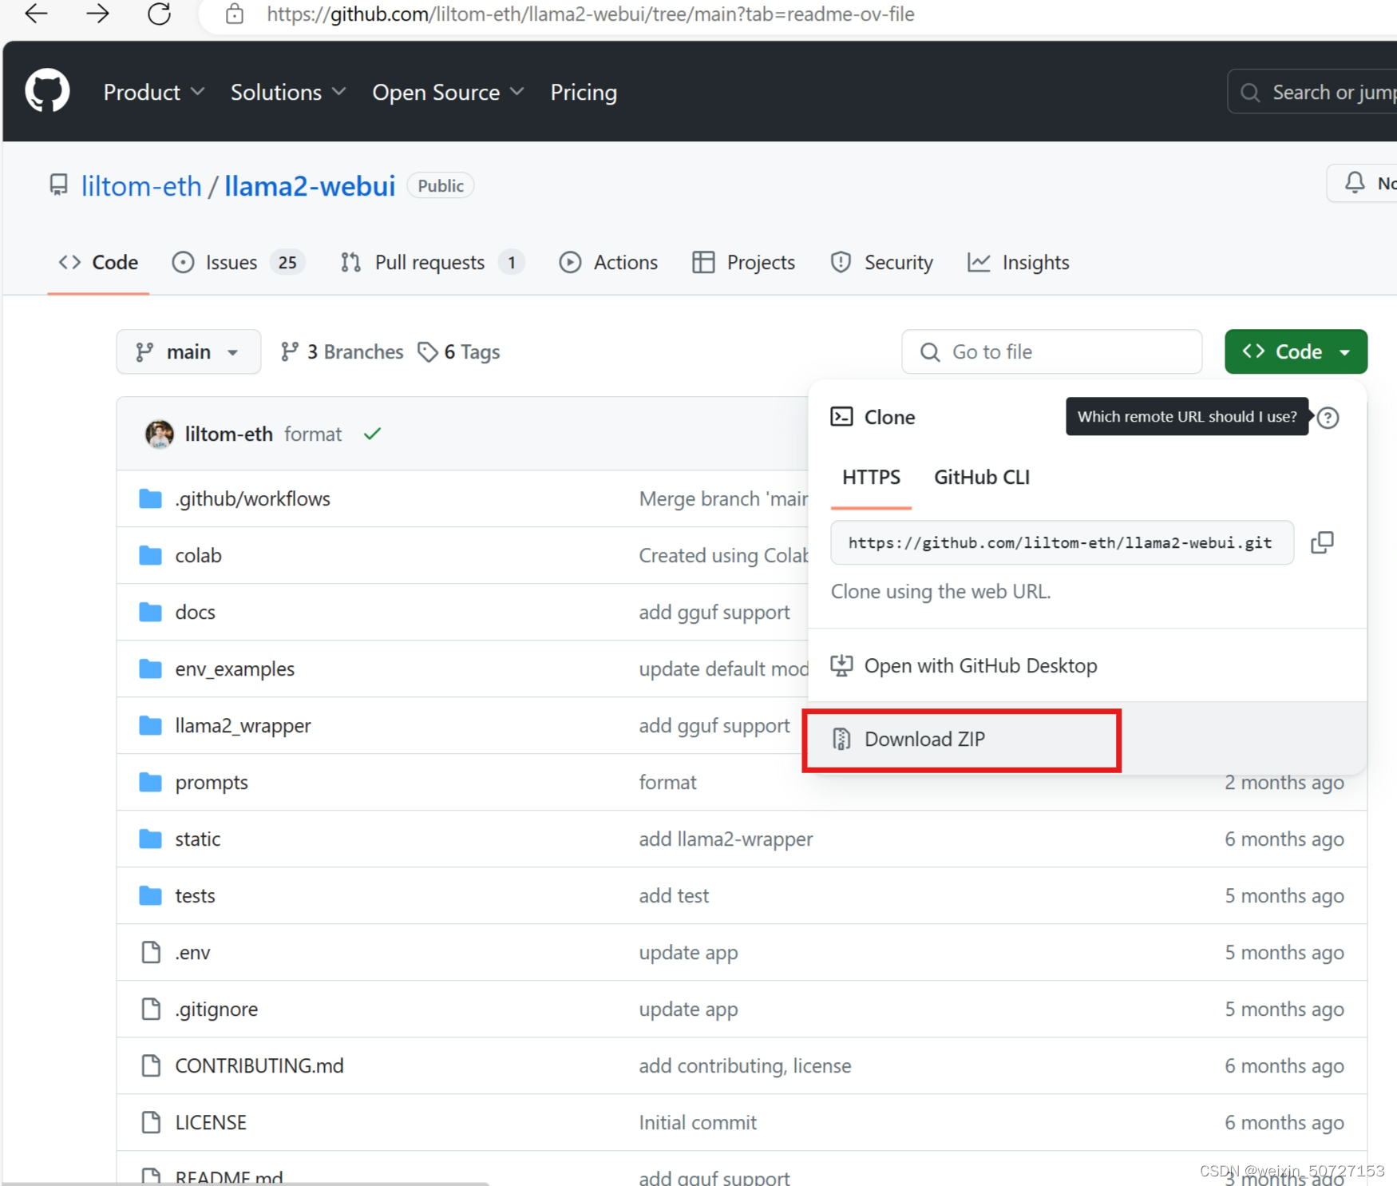1397x1186 pixels.
Task: Open the Pricing page
Action: coord(584,93)
